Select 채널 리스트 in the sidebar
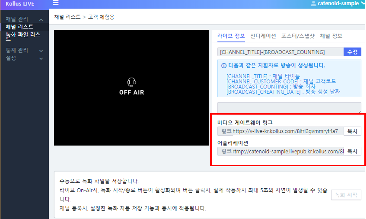 click(19, 27)
